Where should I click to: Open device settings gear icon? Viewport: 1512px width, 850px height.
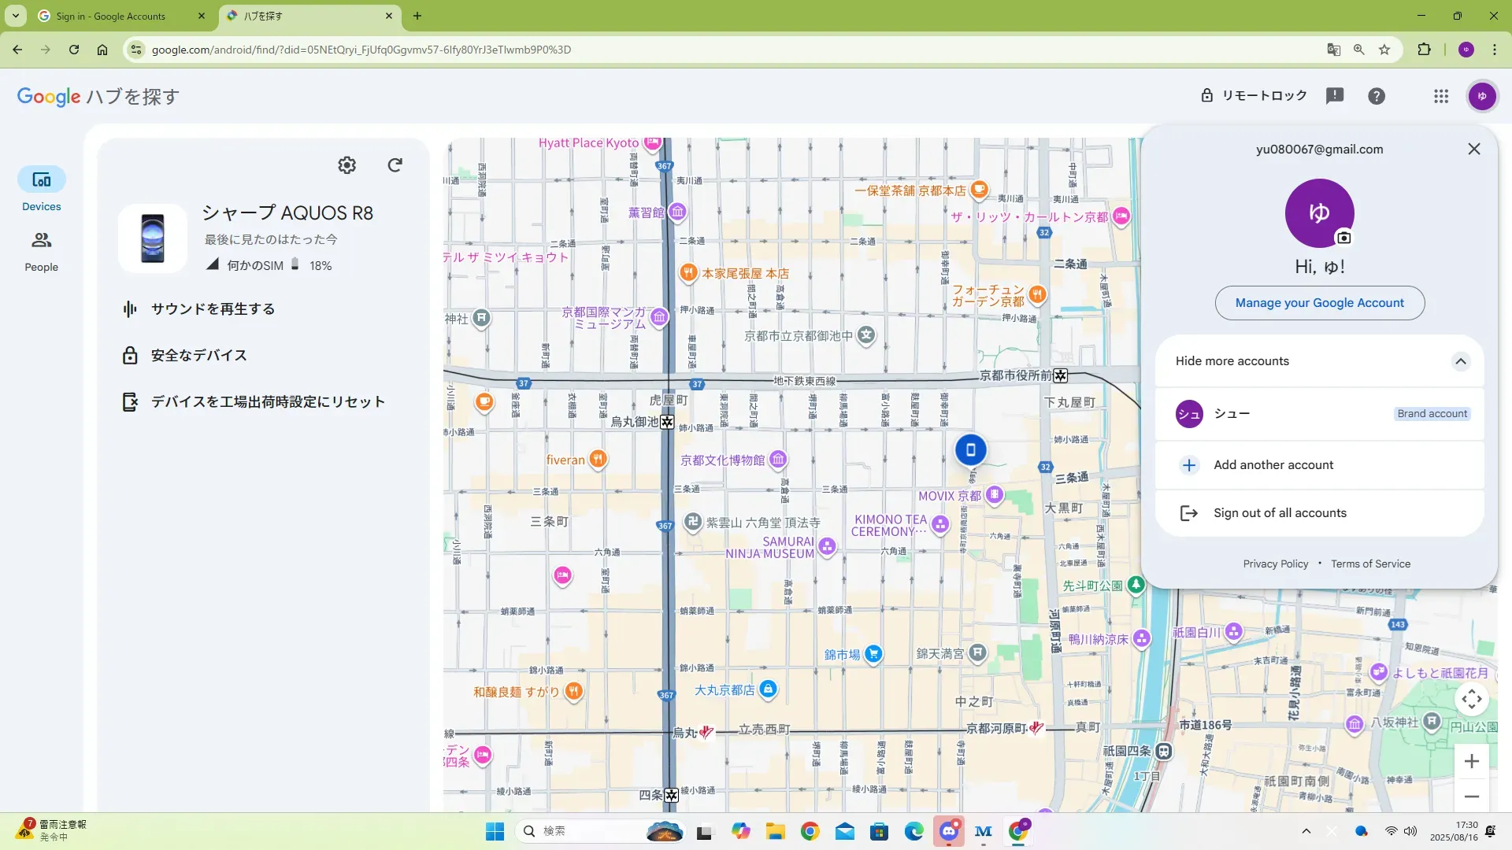pyautogui.click(x=346, y=164)
